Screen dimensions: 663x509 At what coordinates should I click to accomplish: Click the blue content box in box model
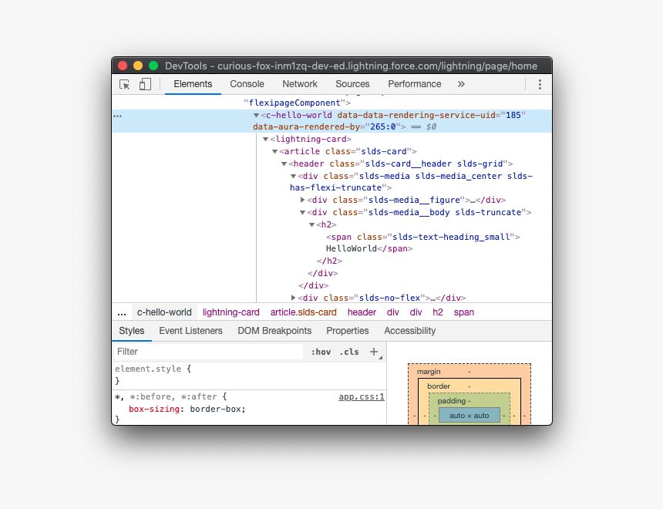coord(469,416)
